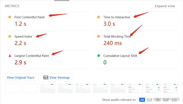Click the Cumulative Layout Shift label
This screenshot has width=183, height=104.
(x=120, y=56)
